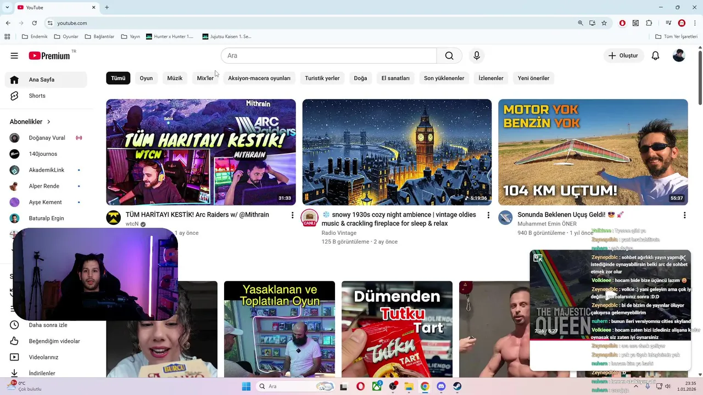Open options for Arc Raiders video
Viewport: 703px width, 395px height.
[292, 215]
